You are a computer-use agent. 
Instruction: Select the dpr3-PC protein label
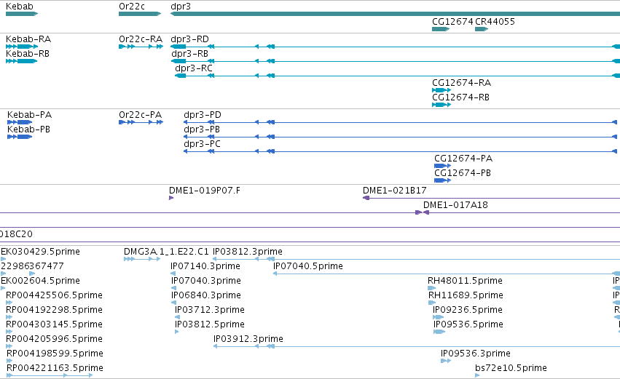pos(202,145)
